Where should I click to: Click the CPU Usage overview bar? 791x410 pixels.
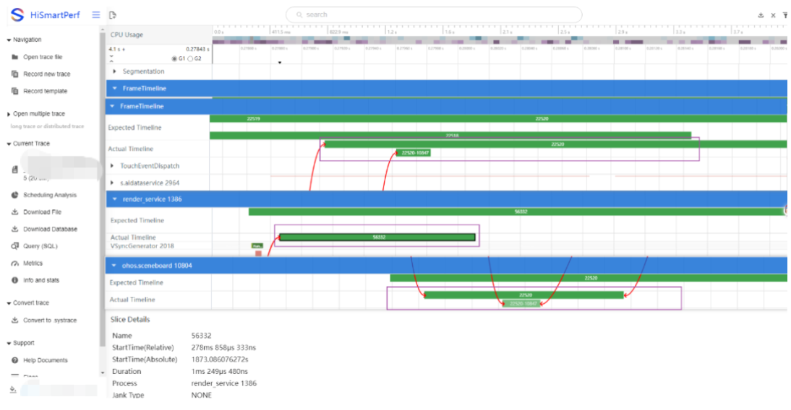(500, 41)
